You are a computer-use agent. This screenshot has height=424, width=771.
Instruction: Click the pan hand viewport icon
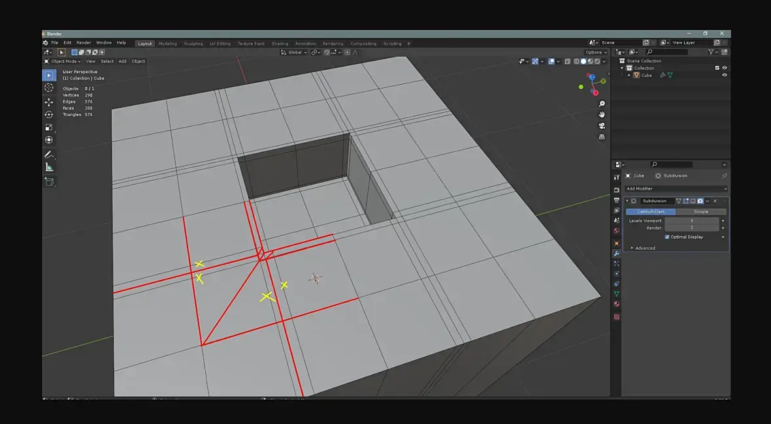[602, 115]
